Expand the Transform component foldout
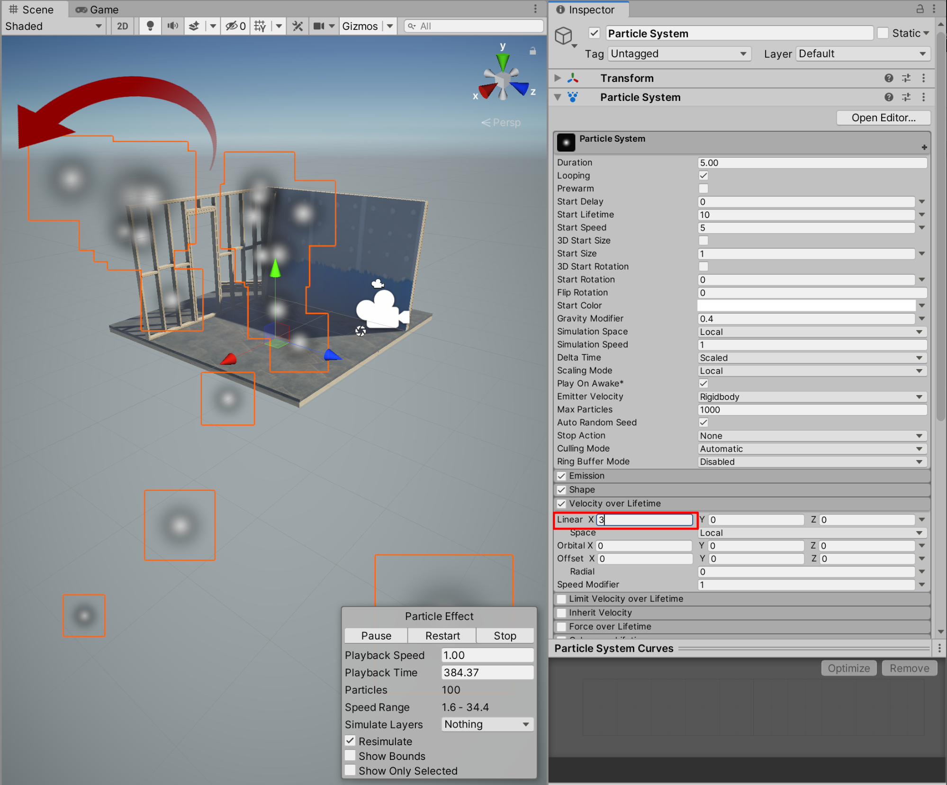 [x=558, y=78]
